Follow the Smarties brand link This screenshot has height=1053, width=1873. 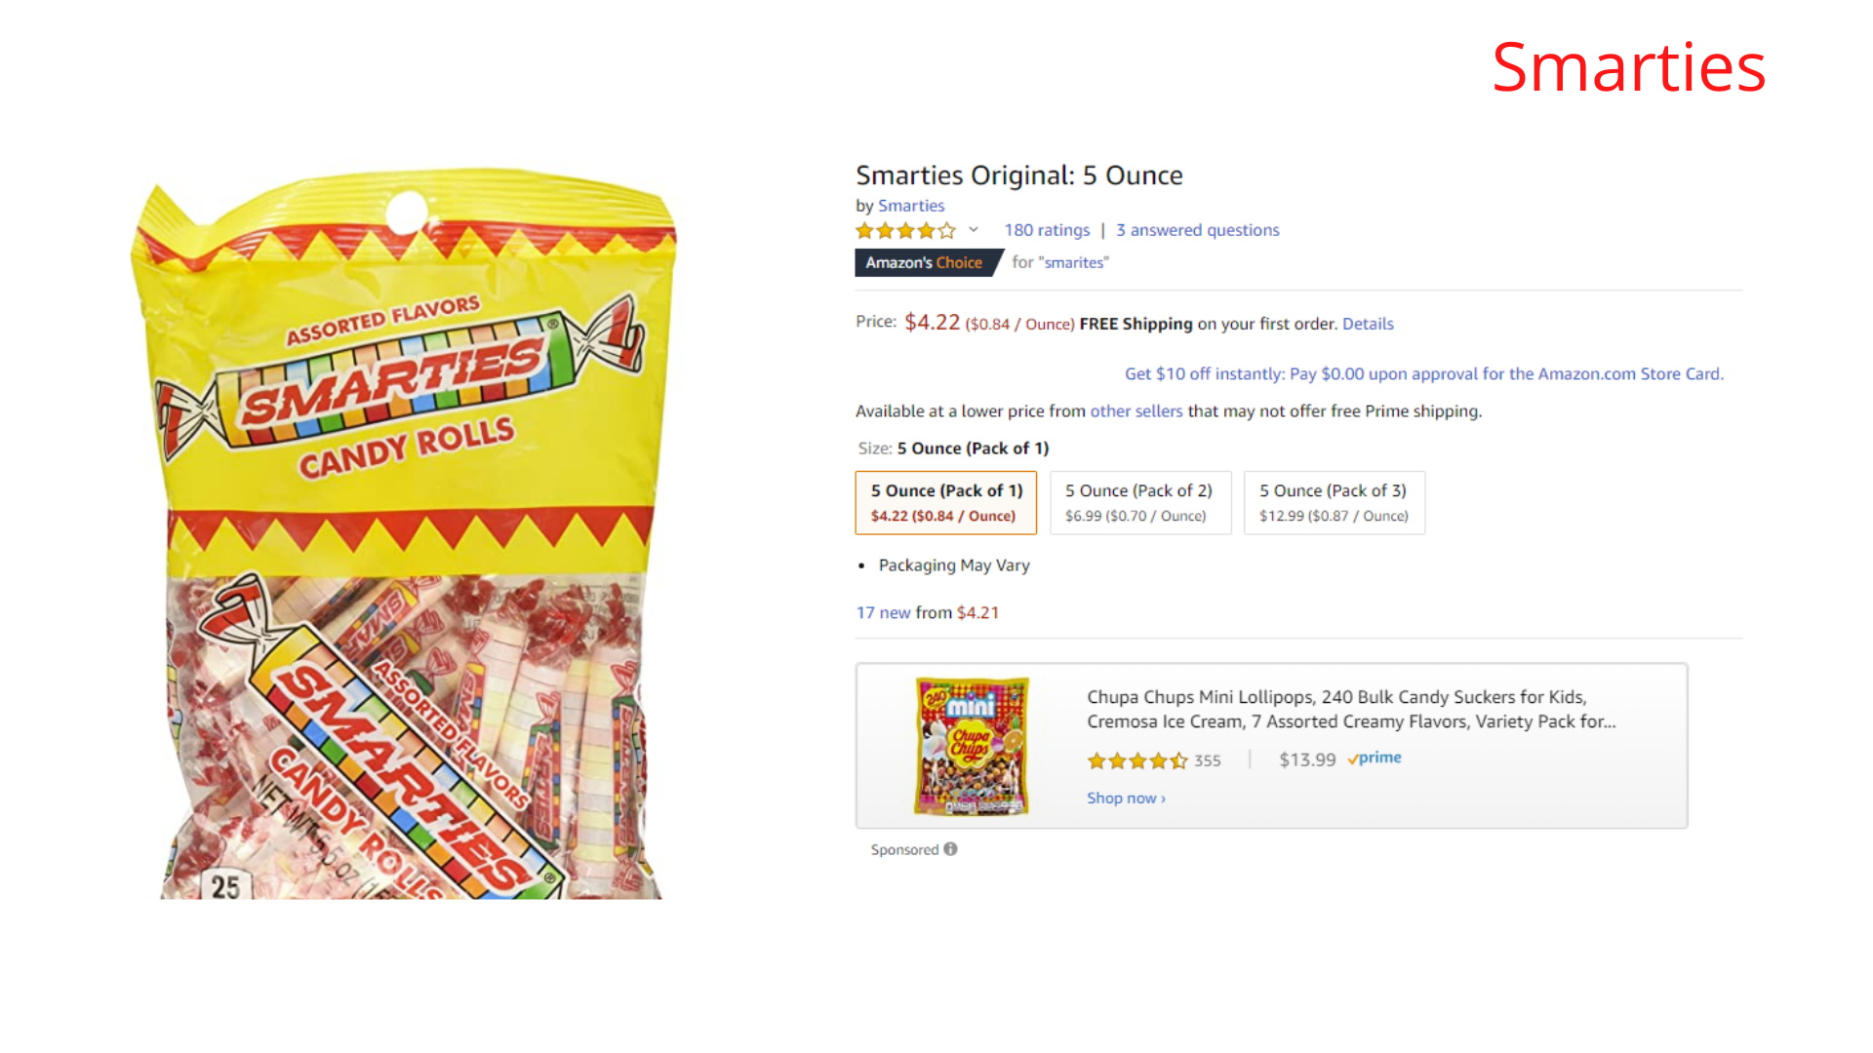[911, 206]
